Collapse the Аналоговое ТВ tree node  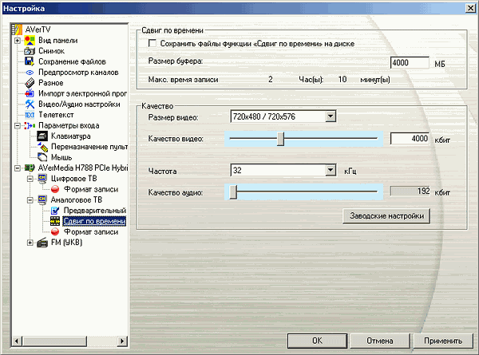(30, 200)
